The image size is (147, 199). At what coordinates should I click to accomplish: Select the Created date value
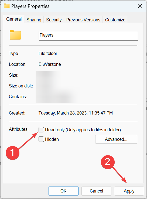point(76,113)
